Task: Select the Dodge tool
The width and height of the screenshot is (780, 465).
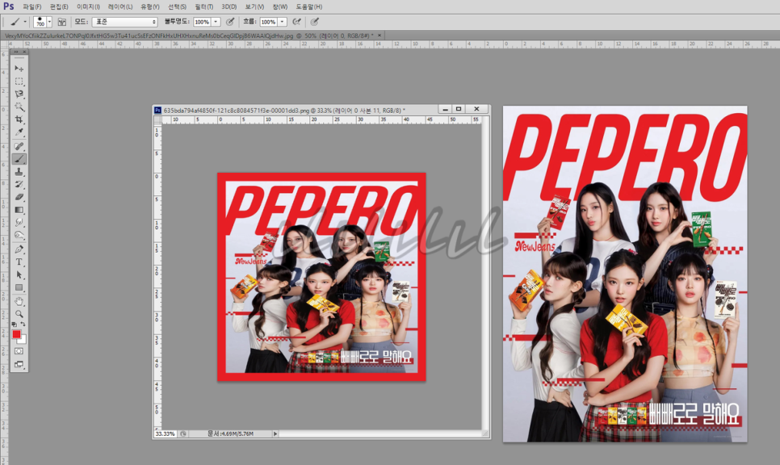Action: click(19, 235)
